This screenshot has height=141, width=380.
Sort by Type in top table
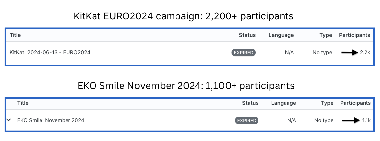click(326, 35)
